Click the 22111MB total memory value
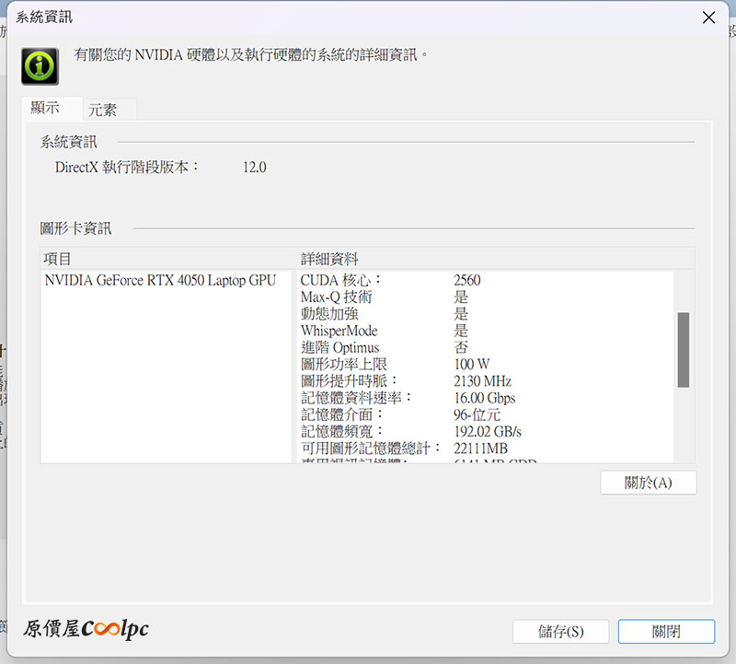The height and width of the screenshot is (664, 736). pyautogui.click(x=480, y=448)
